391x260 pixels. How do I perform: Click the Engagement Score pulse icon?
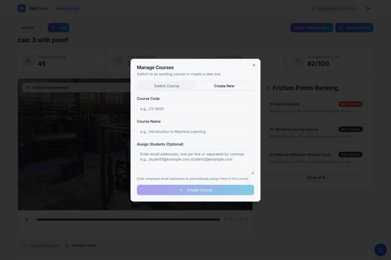[297, 61]
